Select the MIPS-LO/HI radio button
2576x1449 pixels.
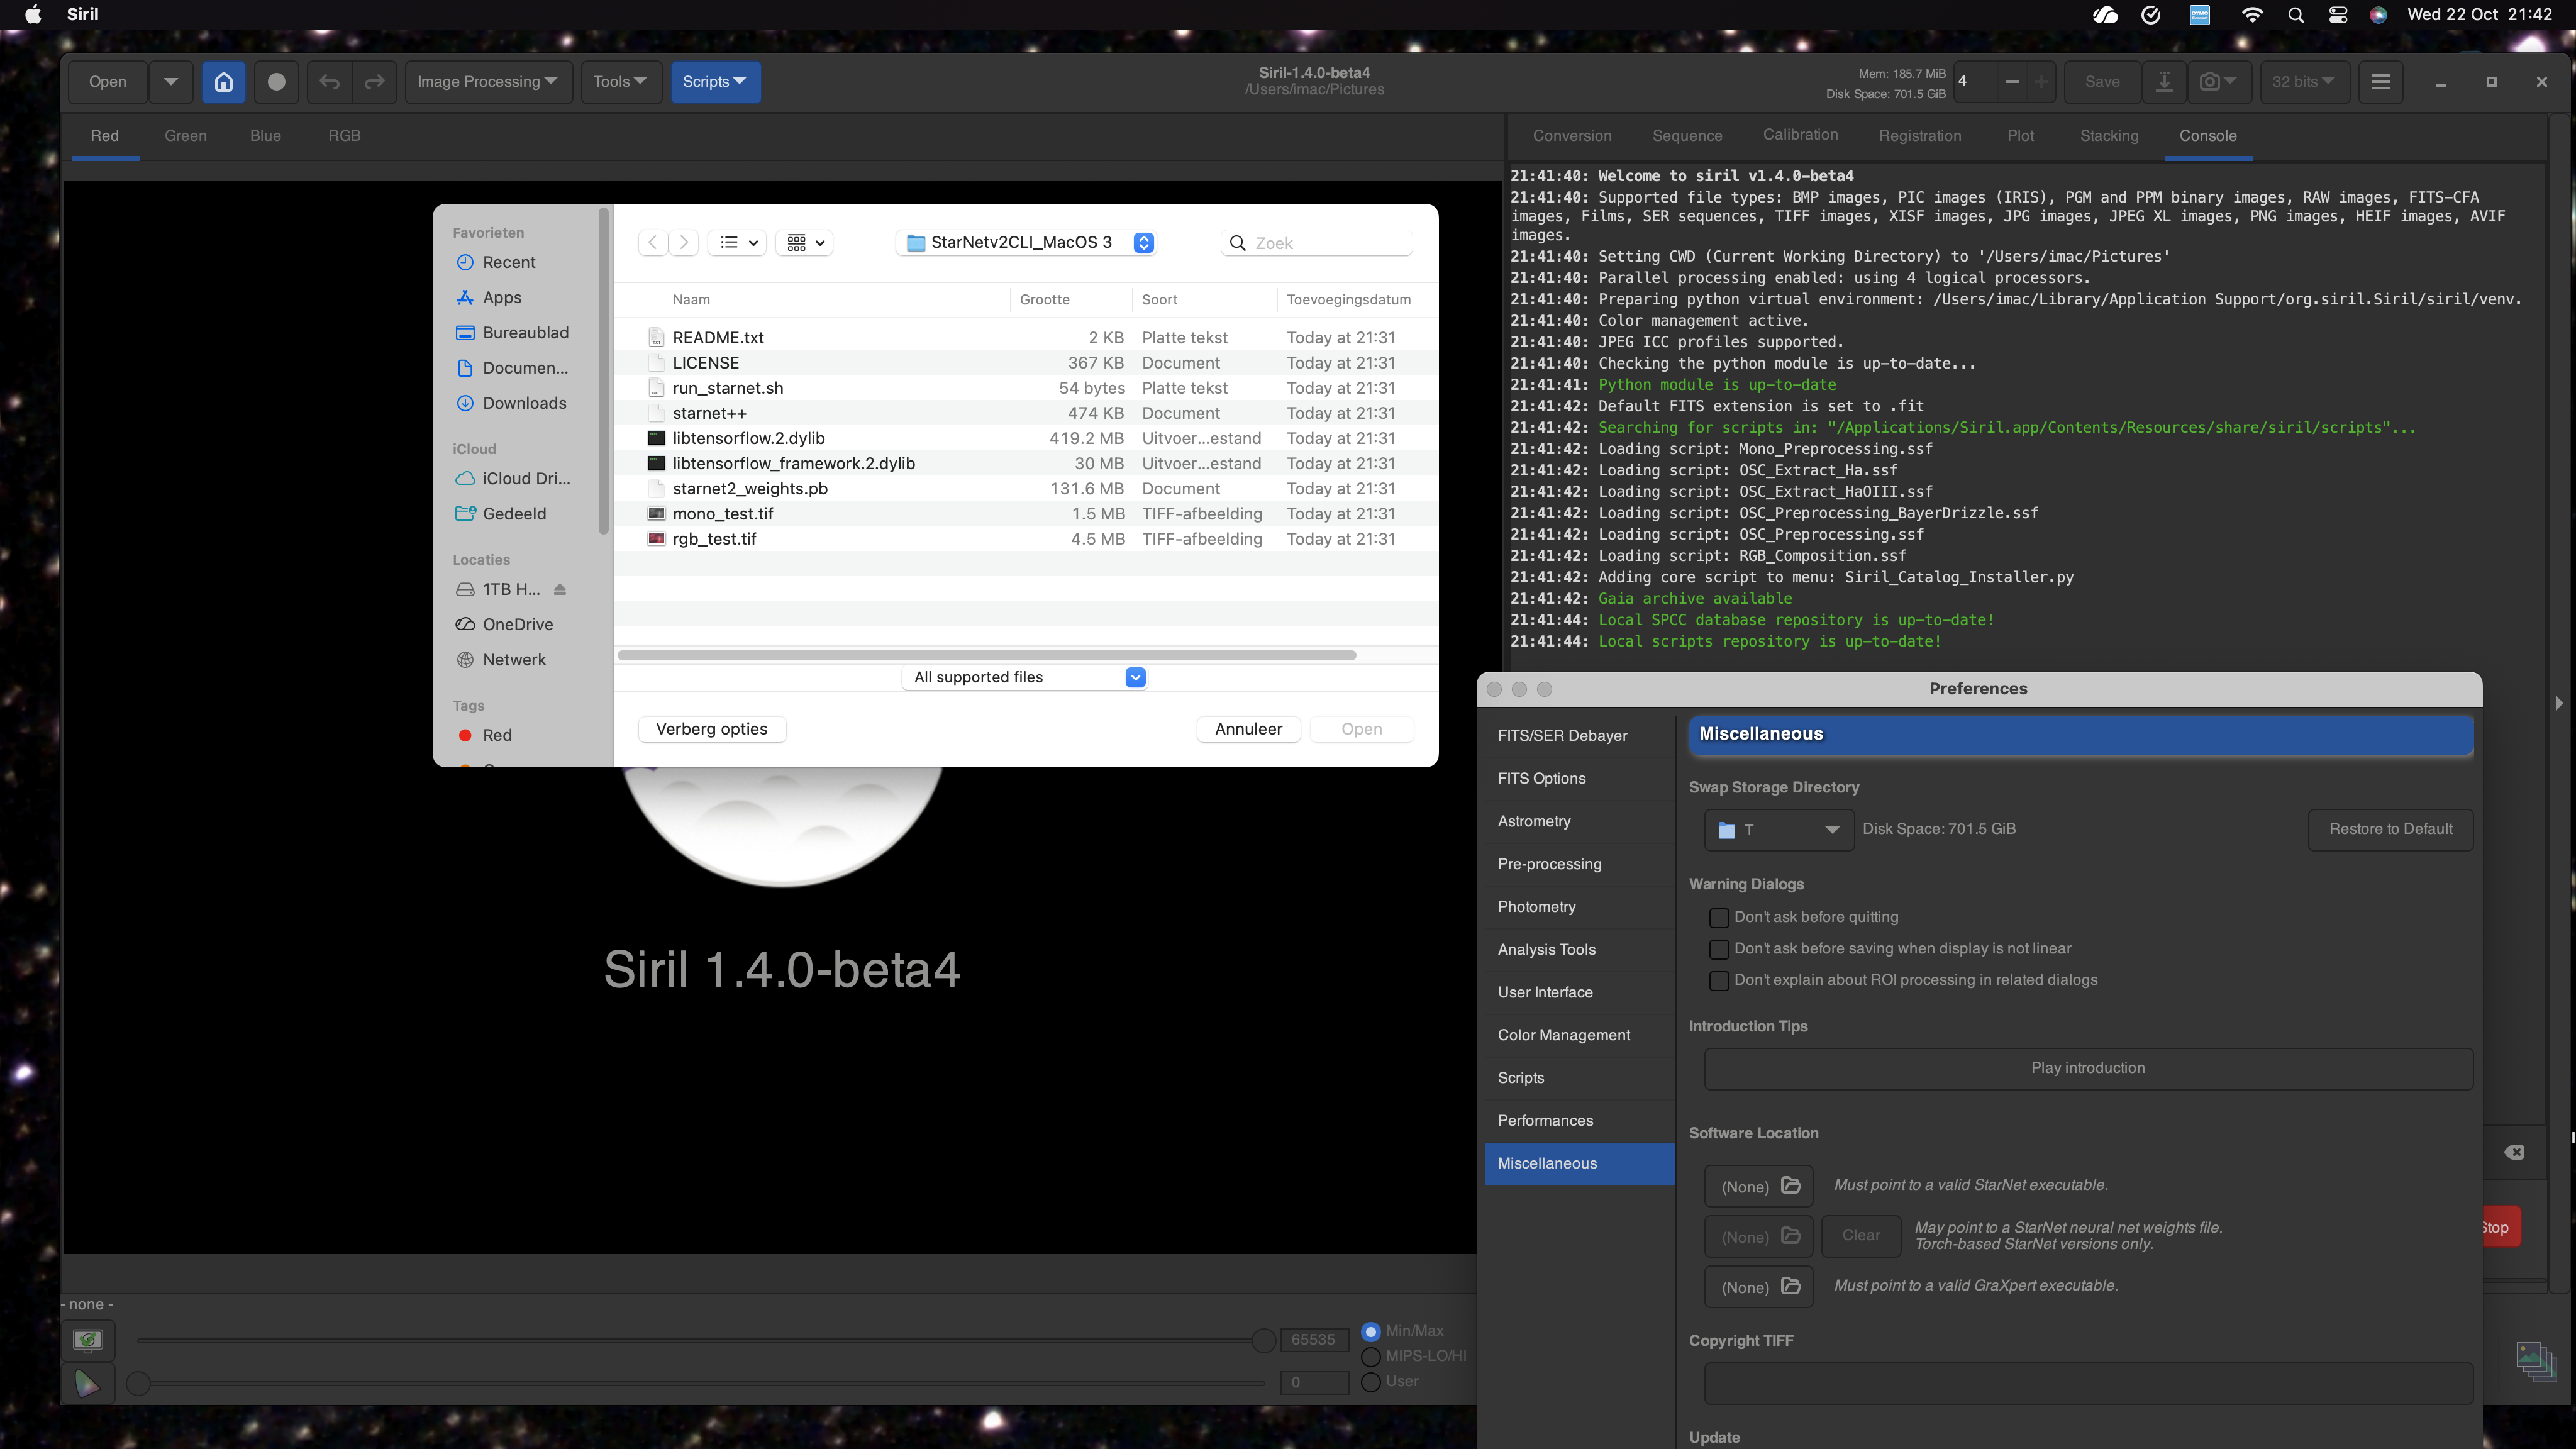1371,1356
